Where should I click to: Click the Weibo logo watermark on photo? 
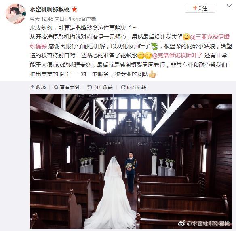click(x=182, y=224)
